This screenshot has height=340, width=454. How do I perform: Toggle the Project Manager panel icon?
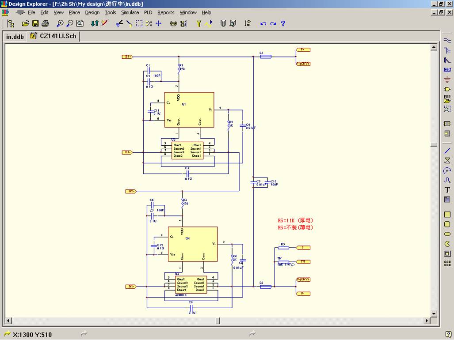pos(11,23)
